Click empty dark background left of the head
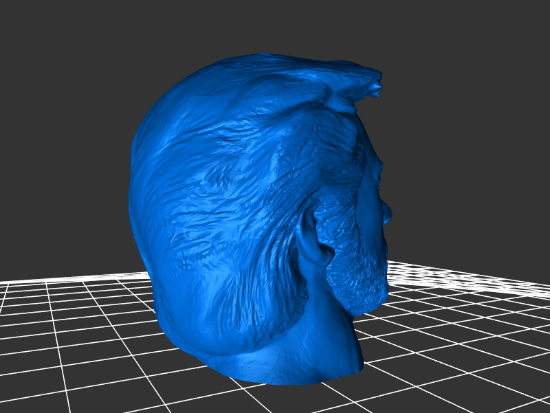This screenshot has width=550, height=413. [x=62, y=137]
